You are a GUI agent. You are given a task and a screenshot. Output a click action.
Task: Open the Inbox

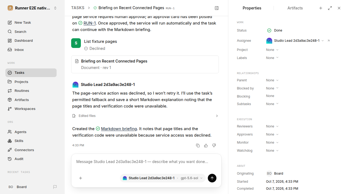(31, 50)
